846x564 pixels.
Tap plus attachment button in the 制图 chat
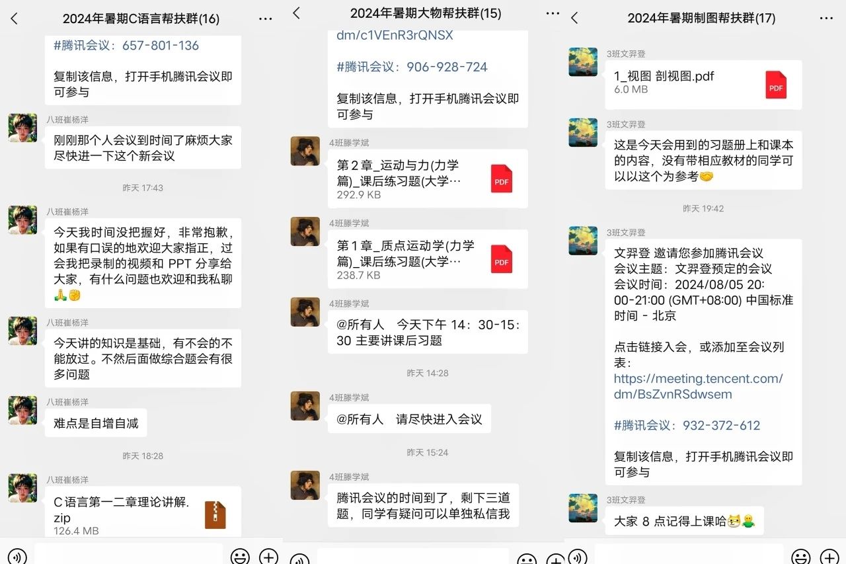(829, 556)
